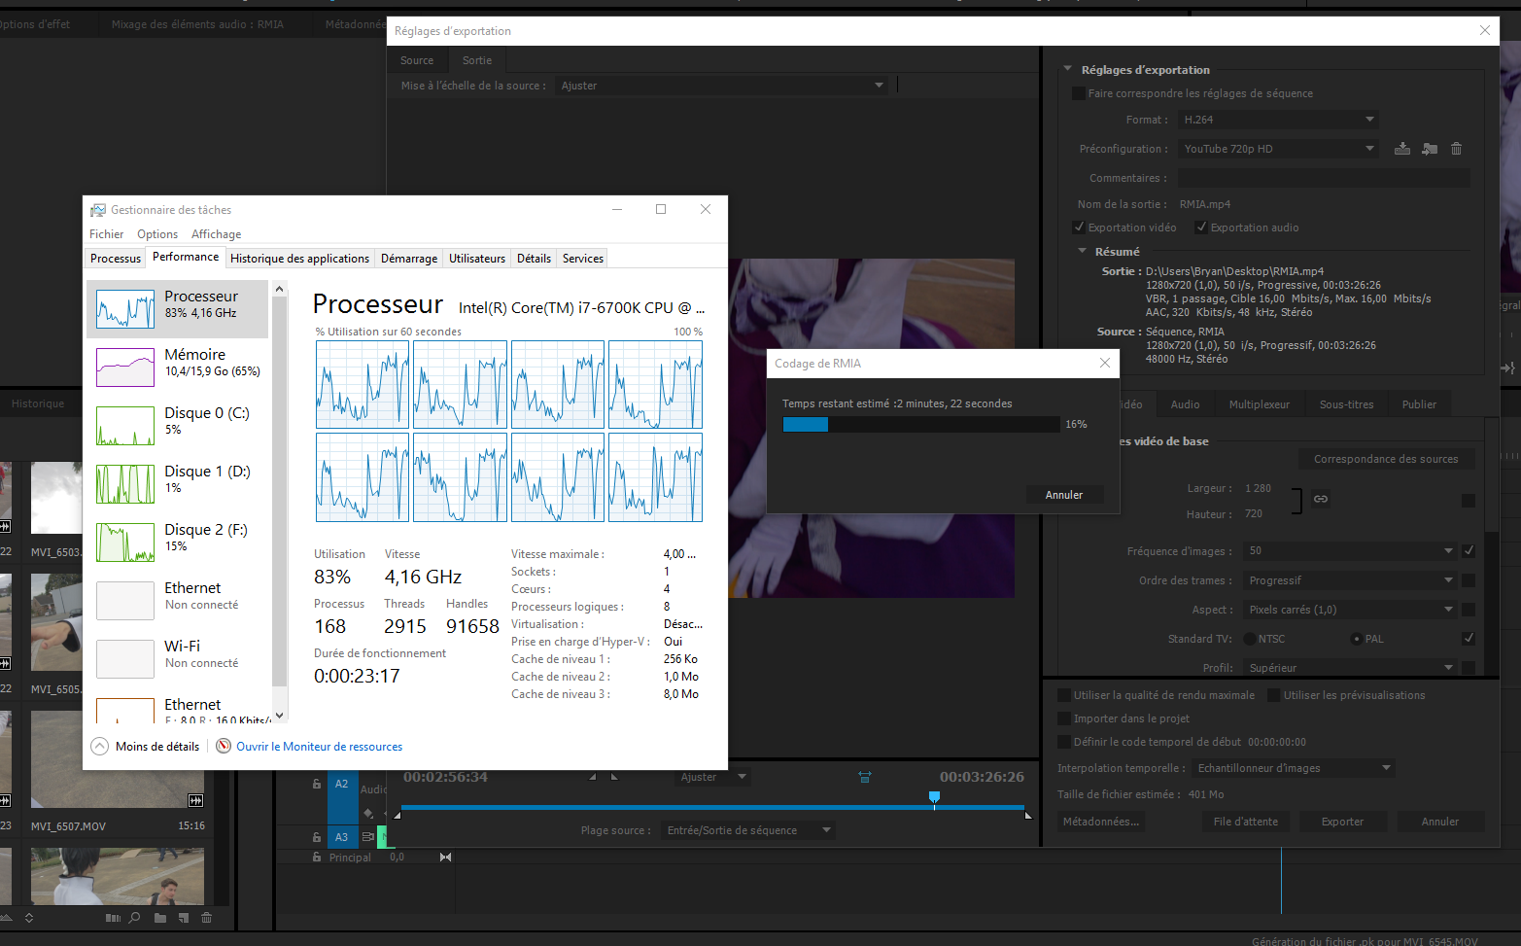Click the save preset icon next to Préconfiguration
Viewport: 1521px width, 946px height.
pyautogui.click(x=1401, y=149)
